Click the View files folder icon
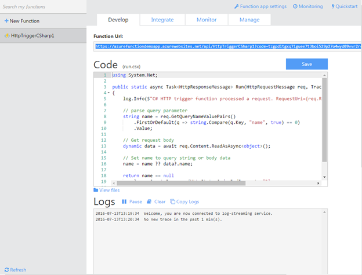Viewport: 362px width, 275px height. [96, 190]
